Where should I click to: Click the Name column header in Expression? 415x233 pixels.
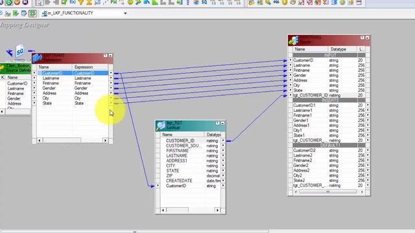[54, 67]
